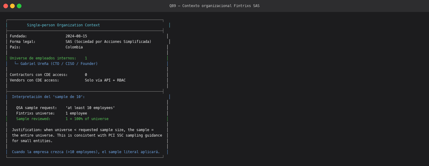Click the line 'Cuando la empresa crezca (>10 employees)...'
Viewport: 429px width, 166px height.
pyautogui.click(x=86, y=152)
